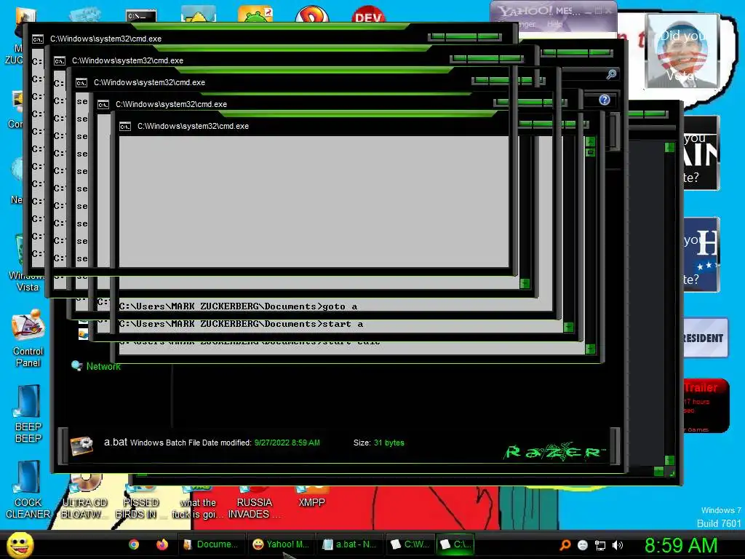Select the highlighted C:\... taskbar button

[x=455, y=544]
